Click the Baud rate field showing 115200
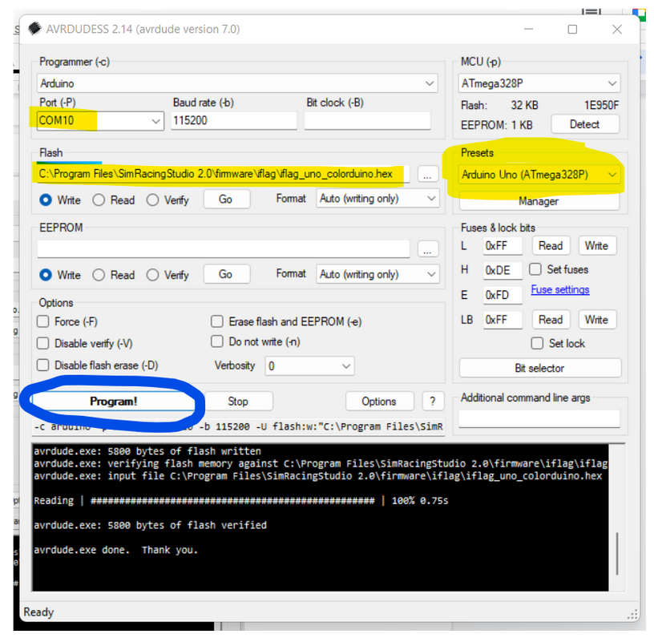 [x=233, y=120]
